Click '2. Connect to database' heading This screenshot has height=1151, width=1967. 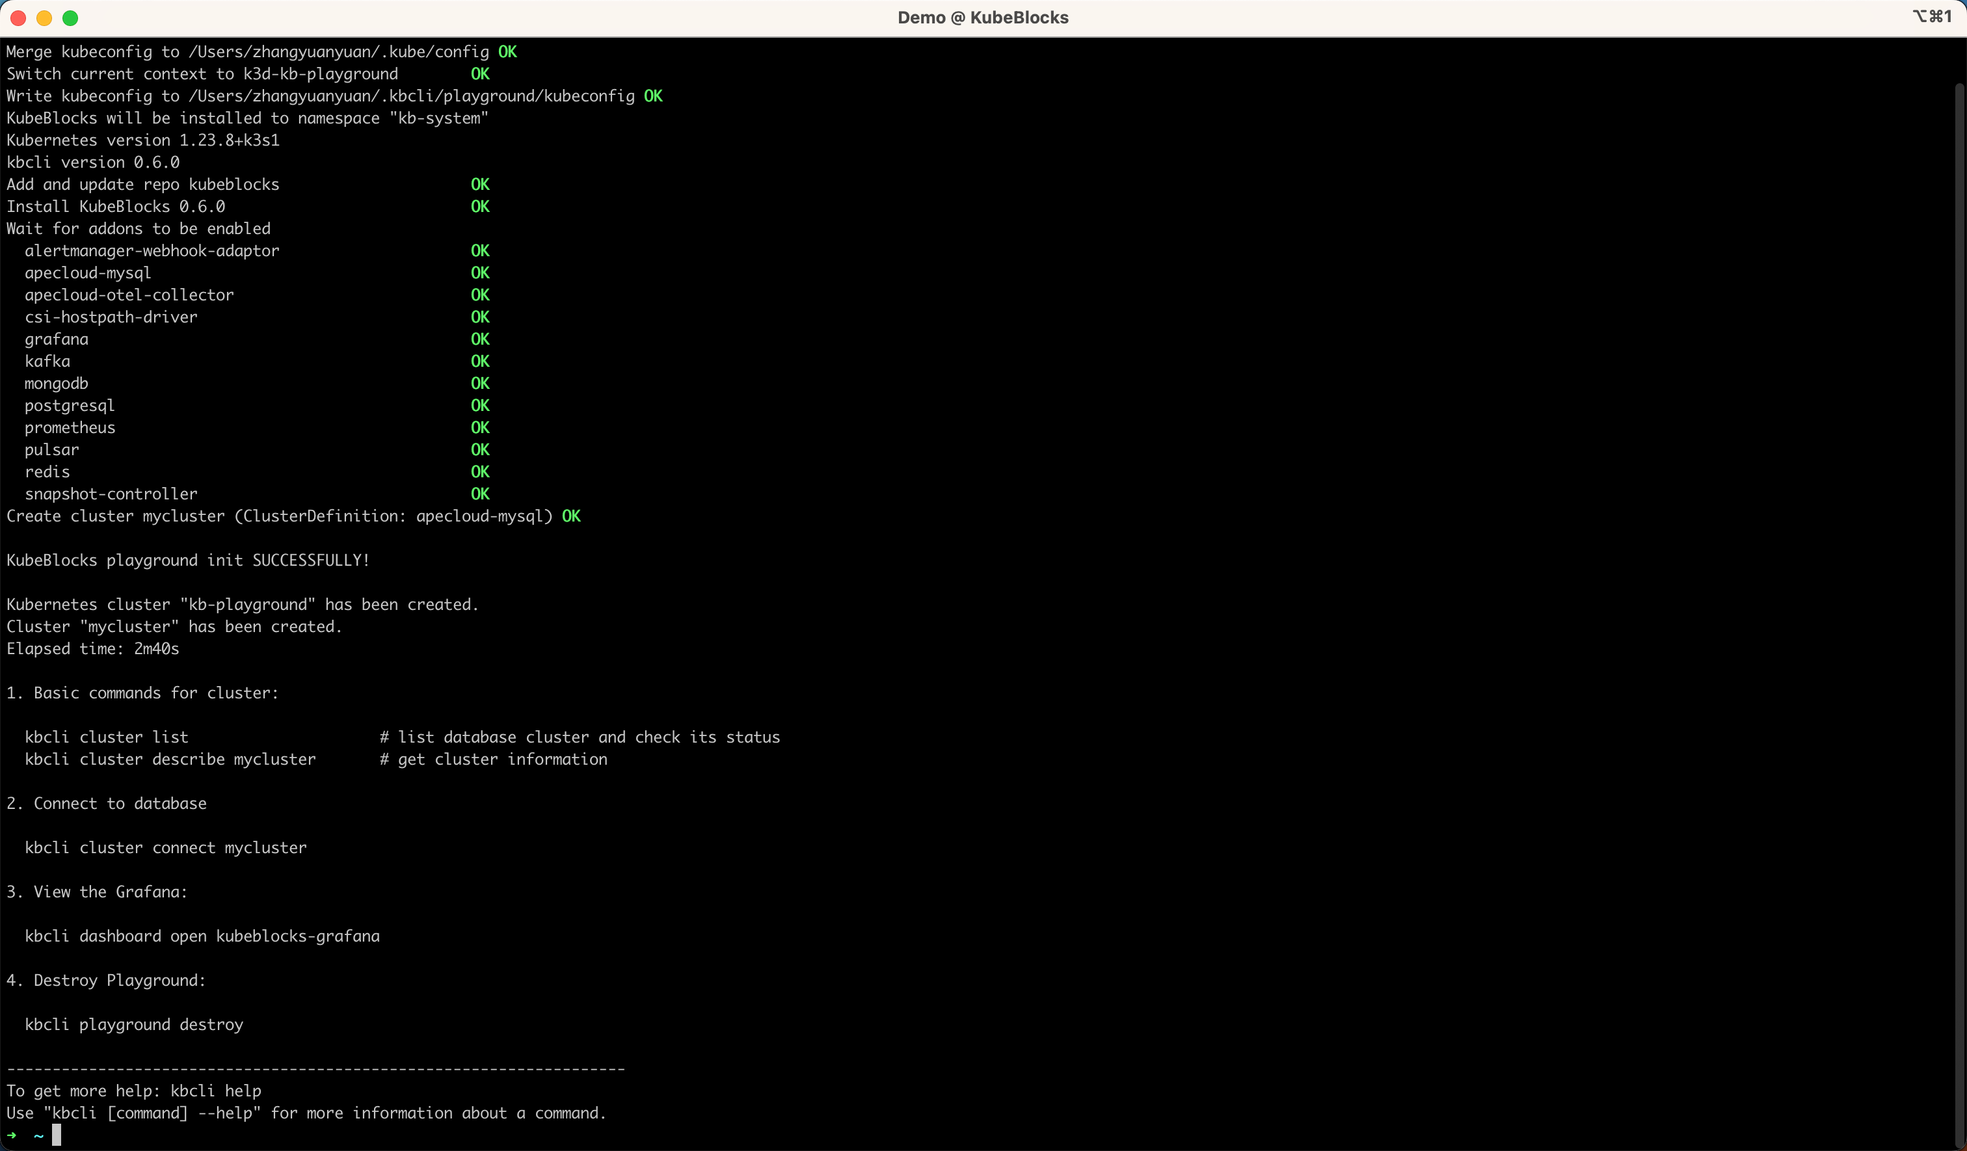pos(107,804)
